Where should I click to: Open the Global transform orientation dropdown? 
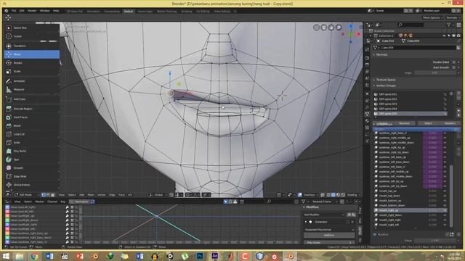tap(158, 195)
